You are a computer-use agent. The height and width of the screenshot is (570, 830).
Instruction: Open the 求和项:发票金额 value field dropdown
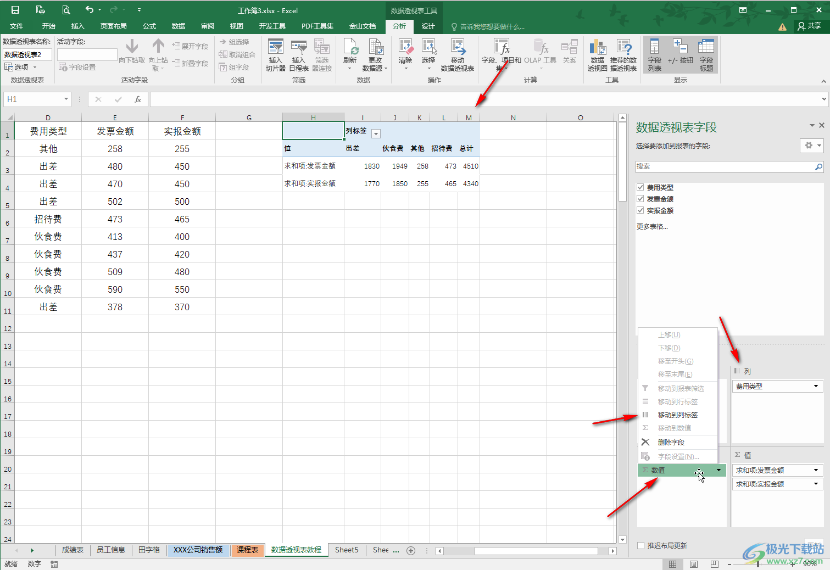point(816,470)
